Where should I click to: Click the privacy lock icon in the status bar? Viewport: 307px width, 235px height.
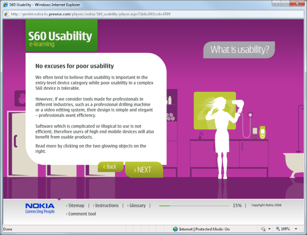(x=263, y=229)
